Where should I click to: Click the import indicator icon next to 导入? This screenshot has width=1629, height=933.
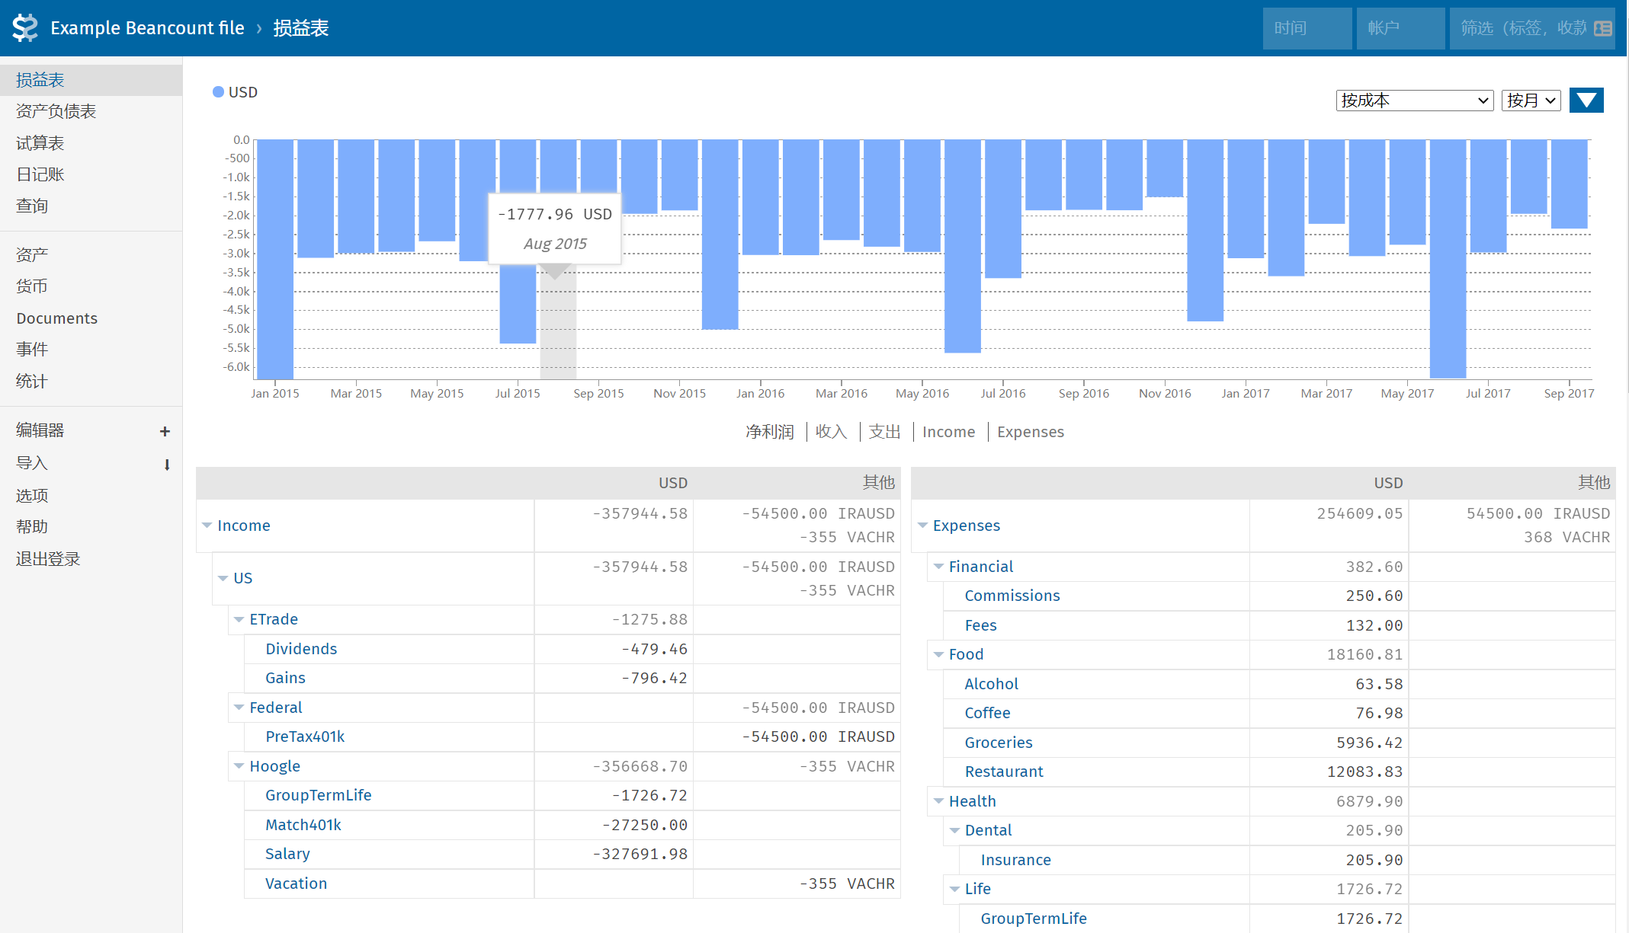(167, 464)
